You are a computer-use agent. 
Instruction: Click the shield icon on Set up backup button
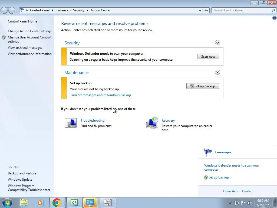[x=192, y=86]
